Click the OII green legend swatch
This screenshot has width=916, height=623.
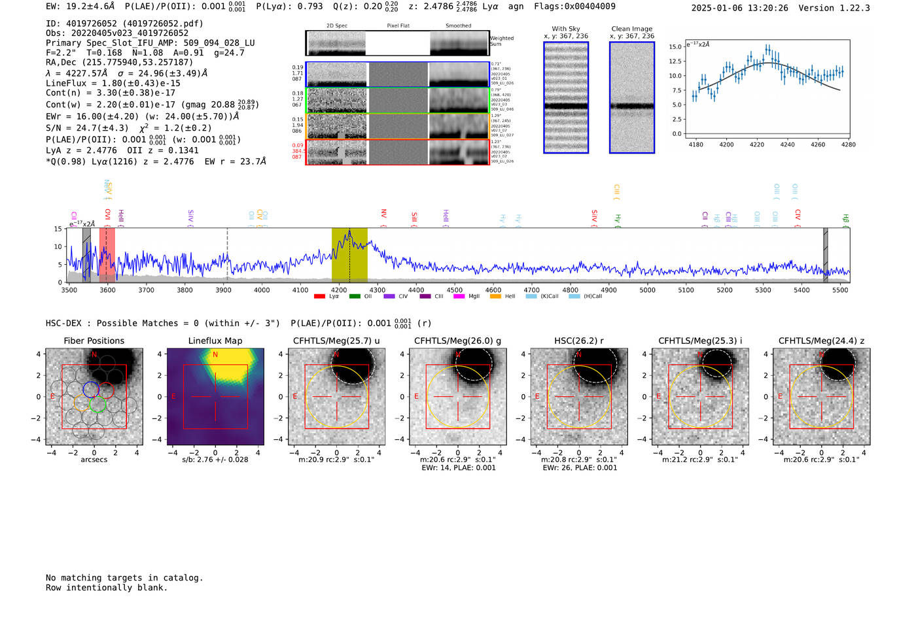pyautogui.click(x=355, y=297)
